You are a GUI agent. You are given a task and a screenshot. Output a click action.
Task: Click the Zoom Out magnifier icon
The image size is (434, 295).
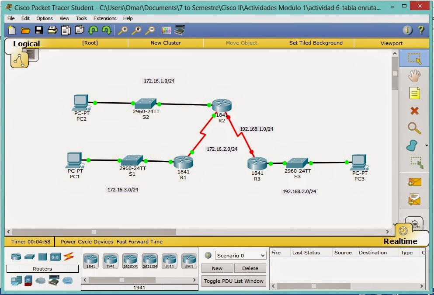point(150,30)
